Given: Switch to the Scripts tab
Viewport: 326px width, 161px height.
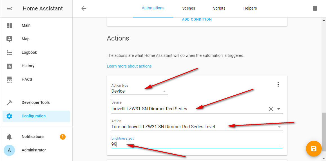Looking at the screenshot, I should pyautogui.click(x=219, y=8).
